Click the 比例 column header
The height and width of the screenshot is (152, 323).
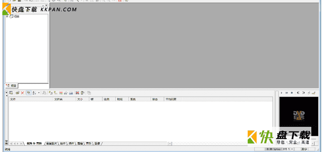point(109,99)
